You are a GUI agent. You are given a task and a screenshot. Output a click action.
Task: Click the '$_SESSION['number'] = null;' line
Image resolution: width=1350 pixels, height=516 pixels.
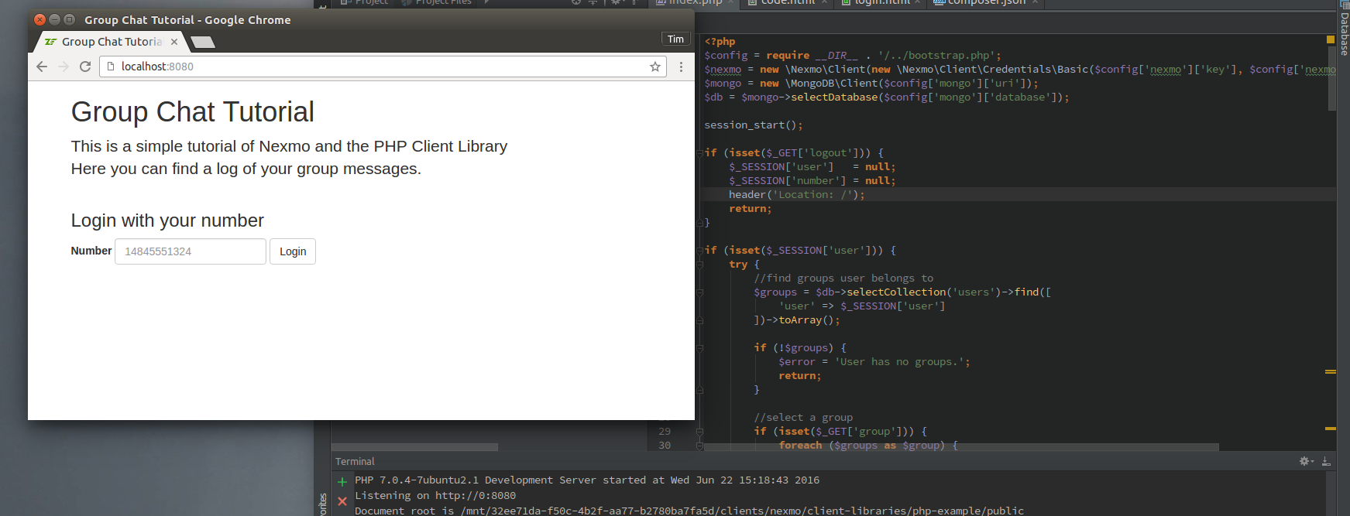click(812, 181)
